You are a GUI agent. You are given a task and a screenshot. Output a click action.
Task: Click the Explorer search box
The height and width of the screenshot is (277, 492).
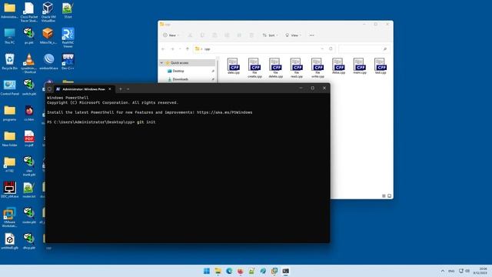(364, 49)
